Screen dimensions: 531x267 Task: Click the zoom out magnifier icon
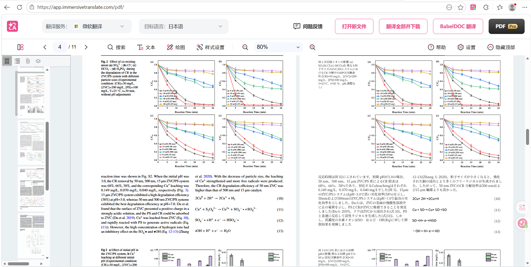coord(245,47)
